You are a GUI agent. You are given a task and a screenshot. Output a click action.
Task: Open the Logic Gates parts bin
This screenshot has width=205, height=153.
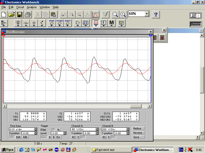[x=77, y=23]
